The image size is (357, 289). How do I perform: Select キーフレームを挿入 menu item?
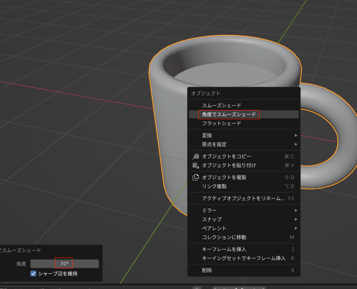224,249
